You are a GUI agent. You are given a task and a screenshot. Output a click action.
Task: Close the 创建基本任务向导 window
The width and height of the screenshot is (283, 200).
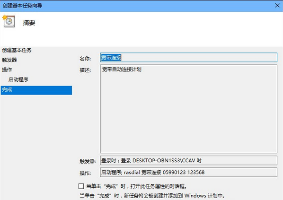(x=277, y=5)
